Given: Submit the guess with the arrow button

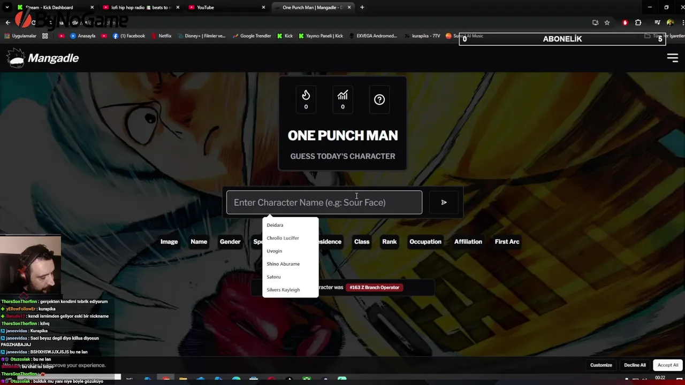Looking at the screenshot, I should (x=444, y=202).
